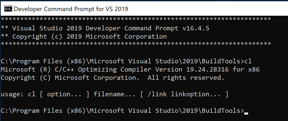Click the "Developer Command Prompt for VS 2019" title
The width and height of the screenshot is (288, 121).
71,9
